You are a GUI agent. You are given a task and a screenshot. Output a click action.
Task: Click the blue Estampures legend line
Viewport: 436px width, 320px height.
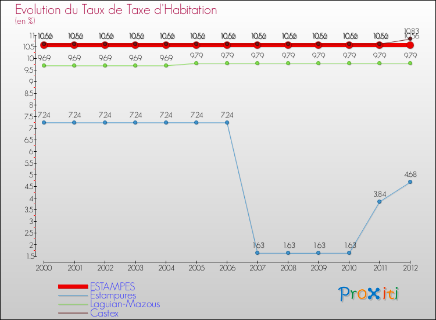(x=73, y=296)
